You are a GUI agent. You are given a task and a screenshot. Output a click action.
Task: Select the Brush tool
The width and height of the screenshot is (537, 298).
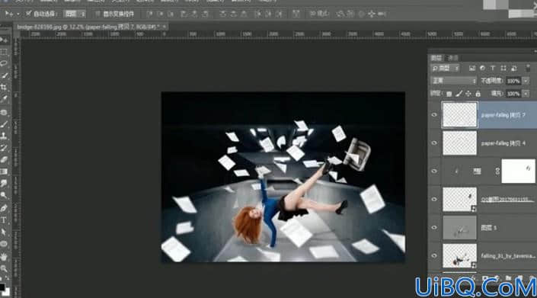(4, 124)
